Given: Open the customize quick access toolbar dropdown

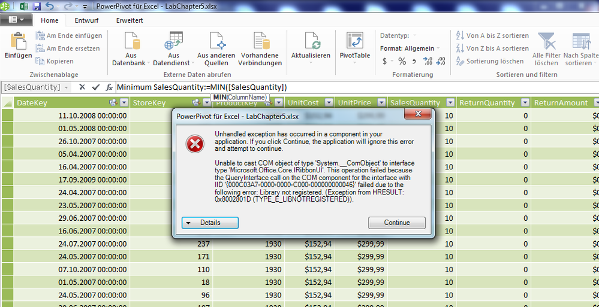Looking at the screenshot, I should point(85,7).
